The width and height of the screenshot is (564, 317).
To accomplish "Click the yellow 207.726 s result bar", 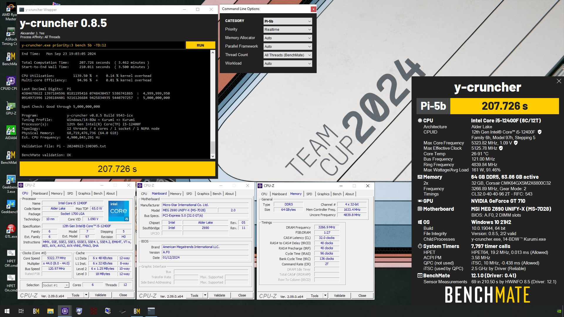I will click(x=117, y=169).
